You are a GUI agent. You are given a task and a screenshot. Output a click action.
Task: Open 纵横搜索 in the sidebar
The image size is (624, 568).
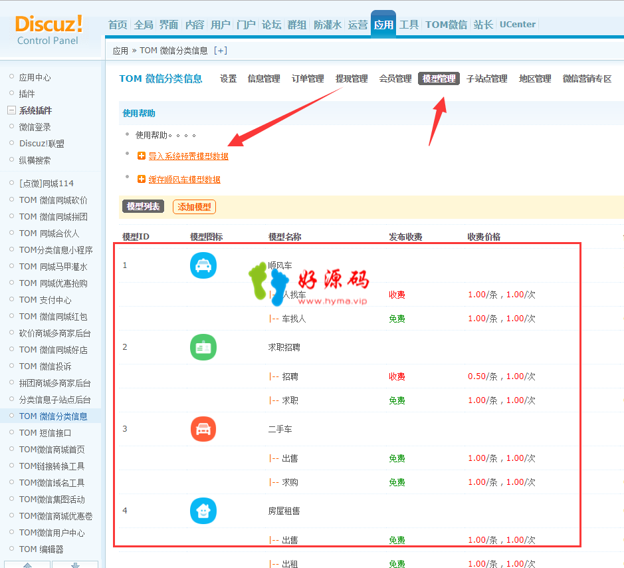[35, 160]
